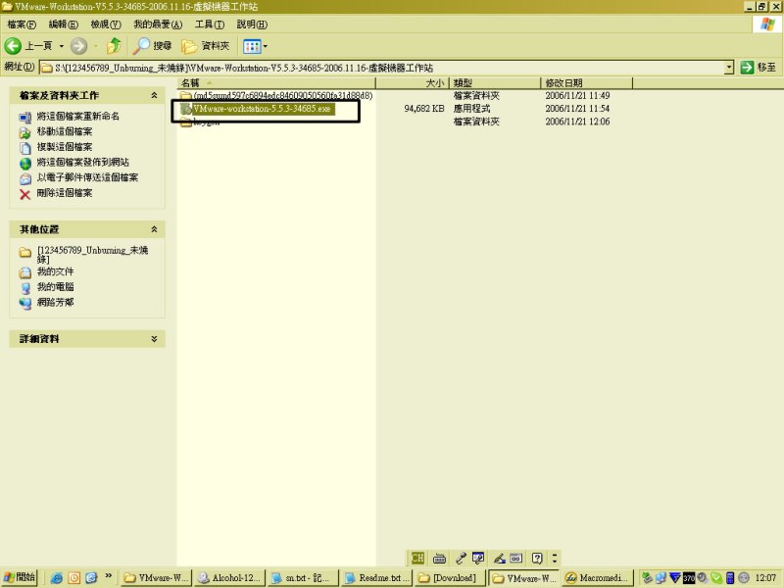Screen dimensions: 784x588
Task: Expand the 詳細資料 details panel
Action: pos(154,339)
